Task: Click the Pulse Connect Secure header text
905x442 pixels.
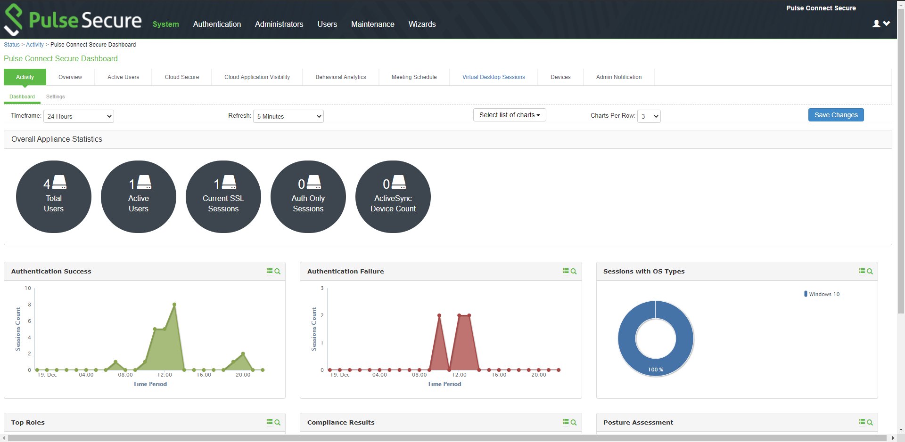Action: [x=821, y=8]
